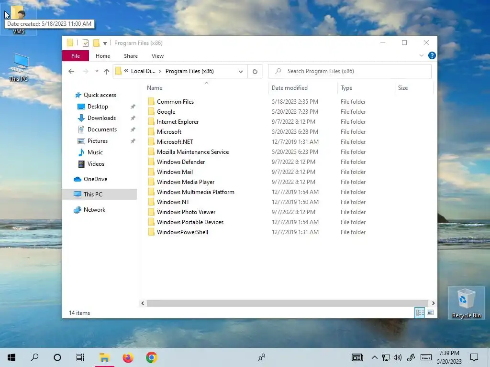The width and height of the screenshot is (490, 367).
Task: Sort by the Type column header
Action: (366, 88)
